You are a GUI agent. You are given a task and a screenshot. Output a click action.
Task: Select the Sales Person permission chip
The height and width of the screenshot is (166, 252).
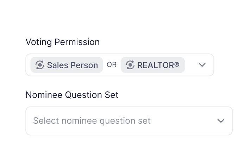pyautogui.click(x=67, y=65)
